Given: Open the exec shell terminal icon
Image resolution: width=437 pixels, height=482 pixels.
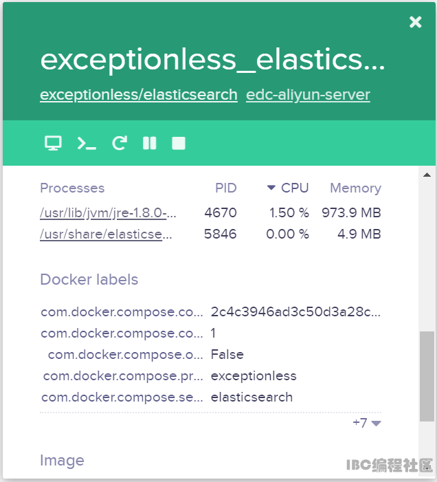Looking at the screenshot, I should (x=87, y=143).
